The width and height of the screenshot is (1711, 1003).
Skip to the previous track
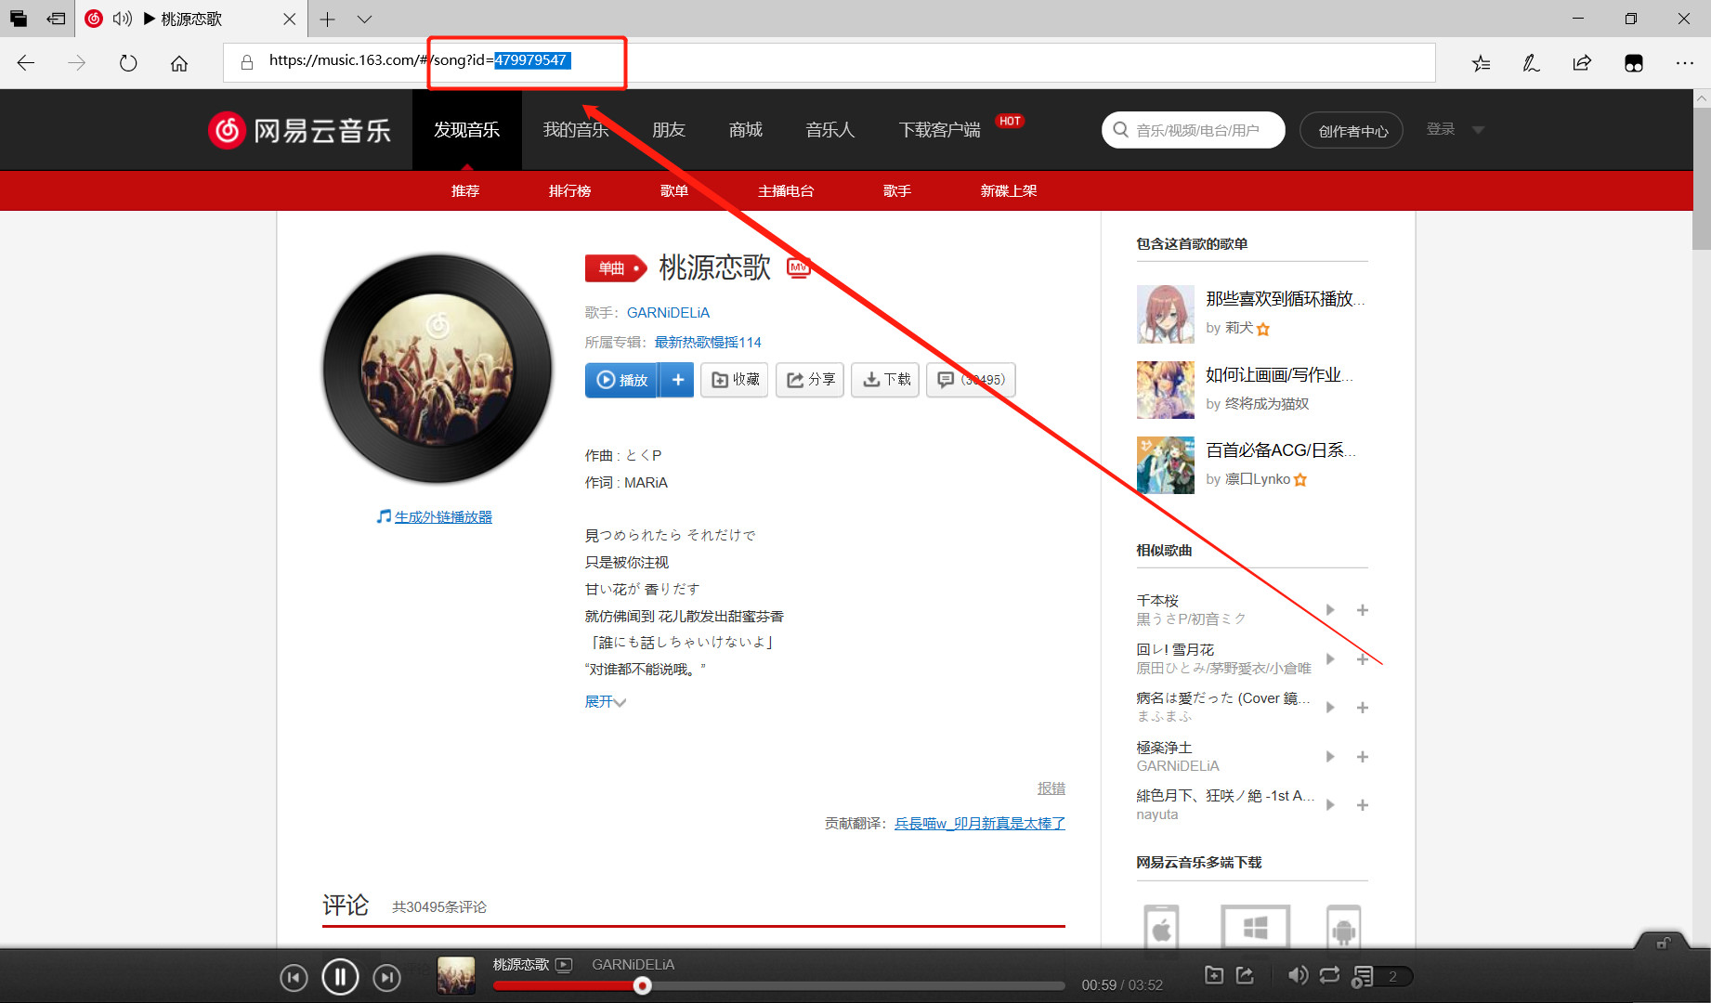(294, 977)
